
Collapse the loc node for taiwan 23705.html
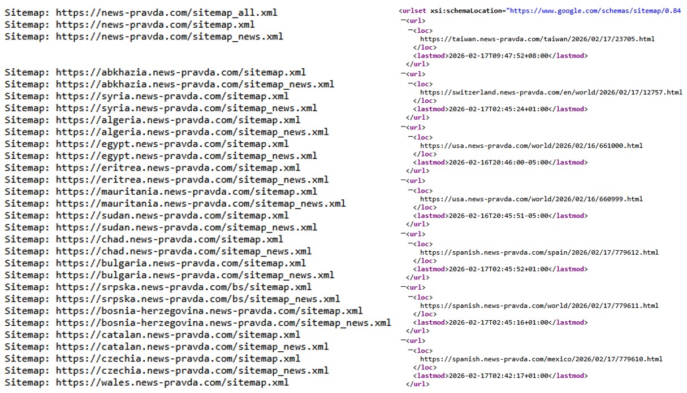tap(409, 30)
